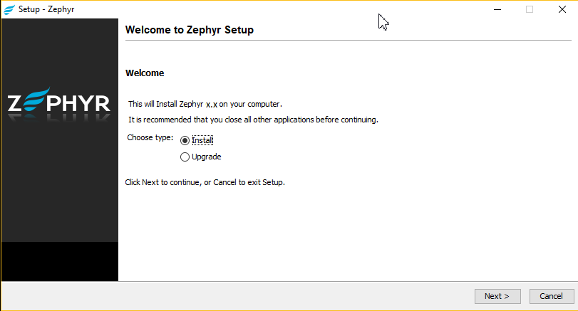
Task: Minimize the Setup window
Action: pyautogui.click(x=497, y=9)
